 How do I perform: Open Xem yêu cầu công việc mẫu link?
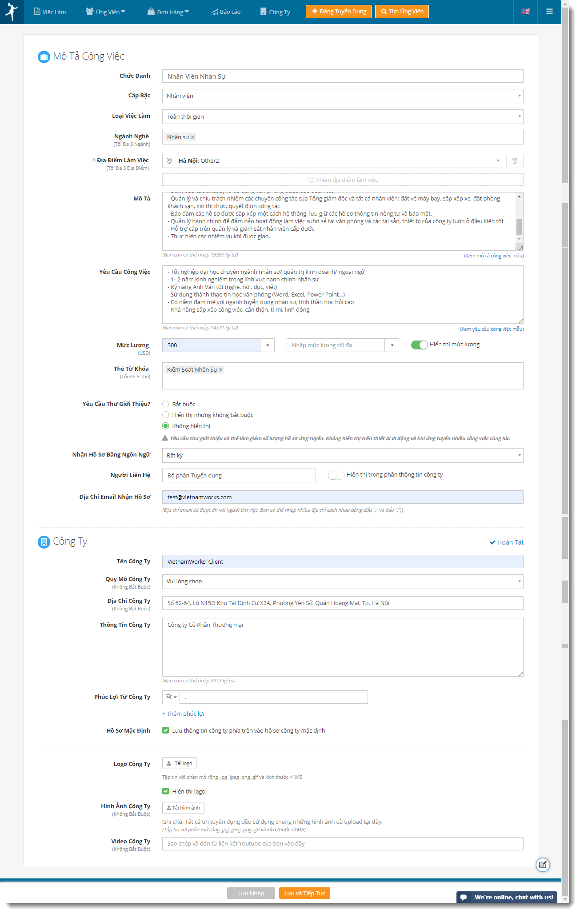tap(492, 329)
